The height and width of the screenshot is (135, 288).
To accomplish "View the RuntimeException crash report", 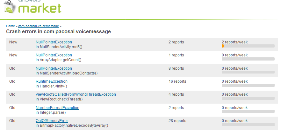I will pyautogui.click(x=51, y=81).
